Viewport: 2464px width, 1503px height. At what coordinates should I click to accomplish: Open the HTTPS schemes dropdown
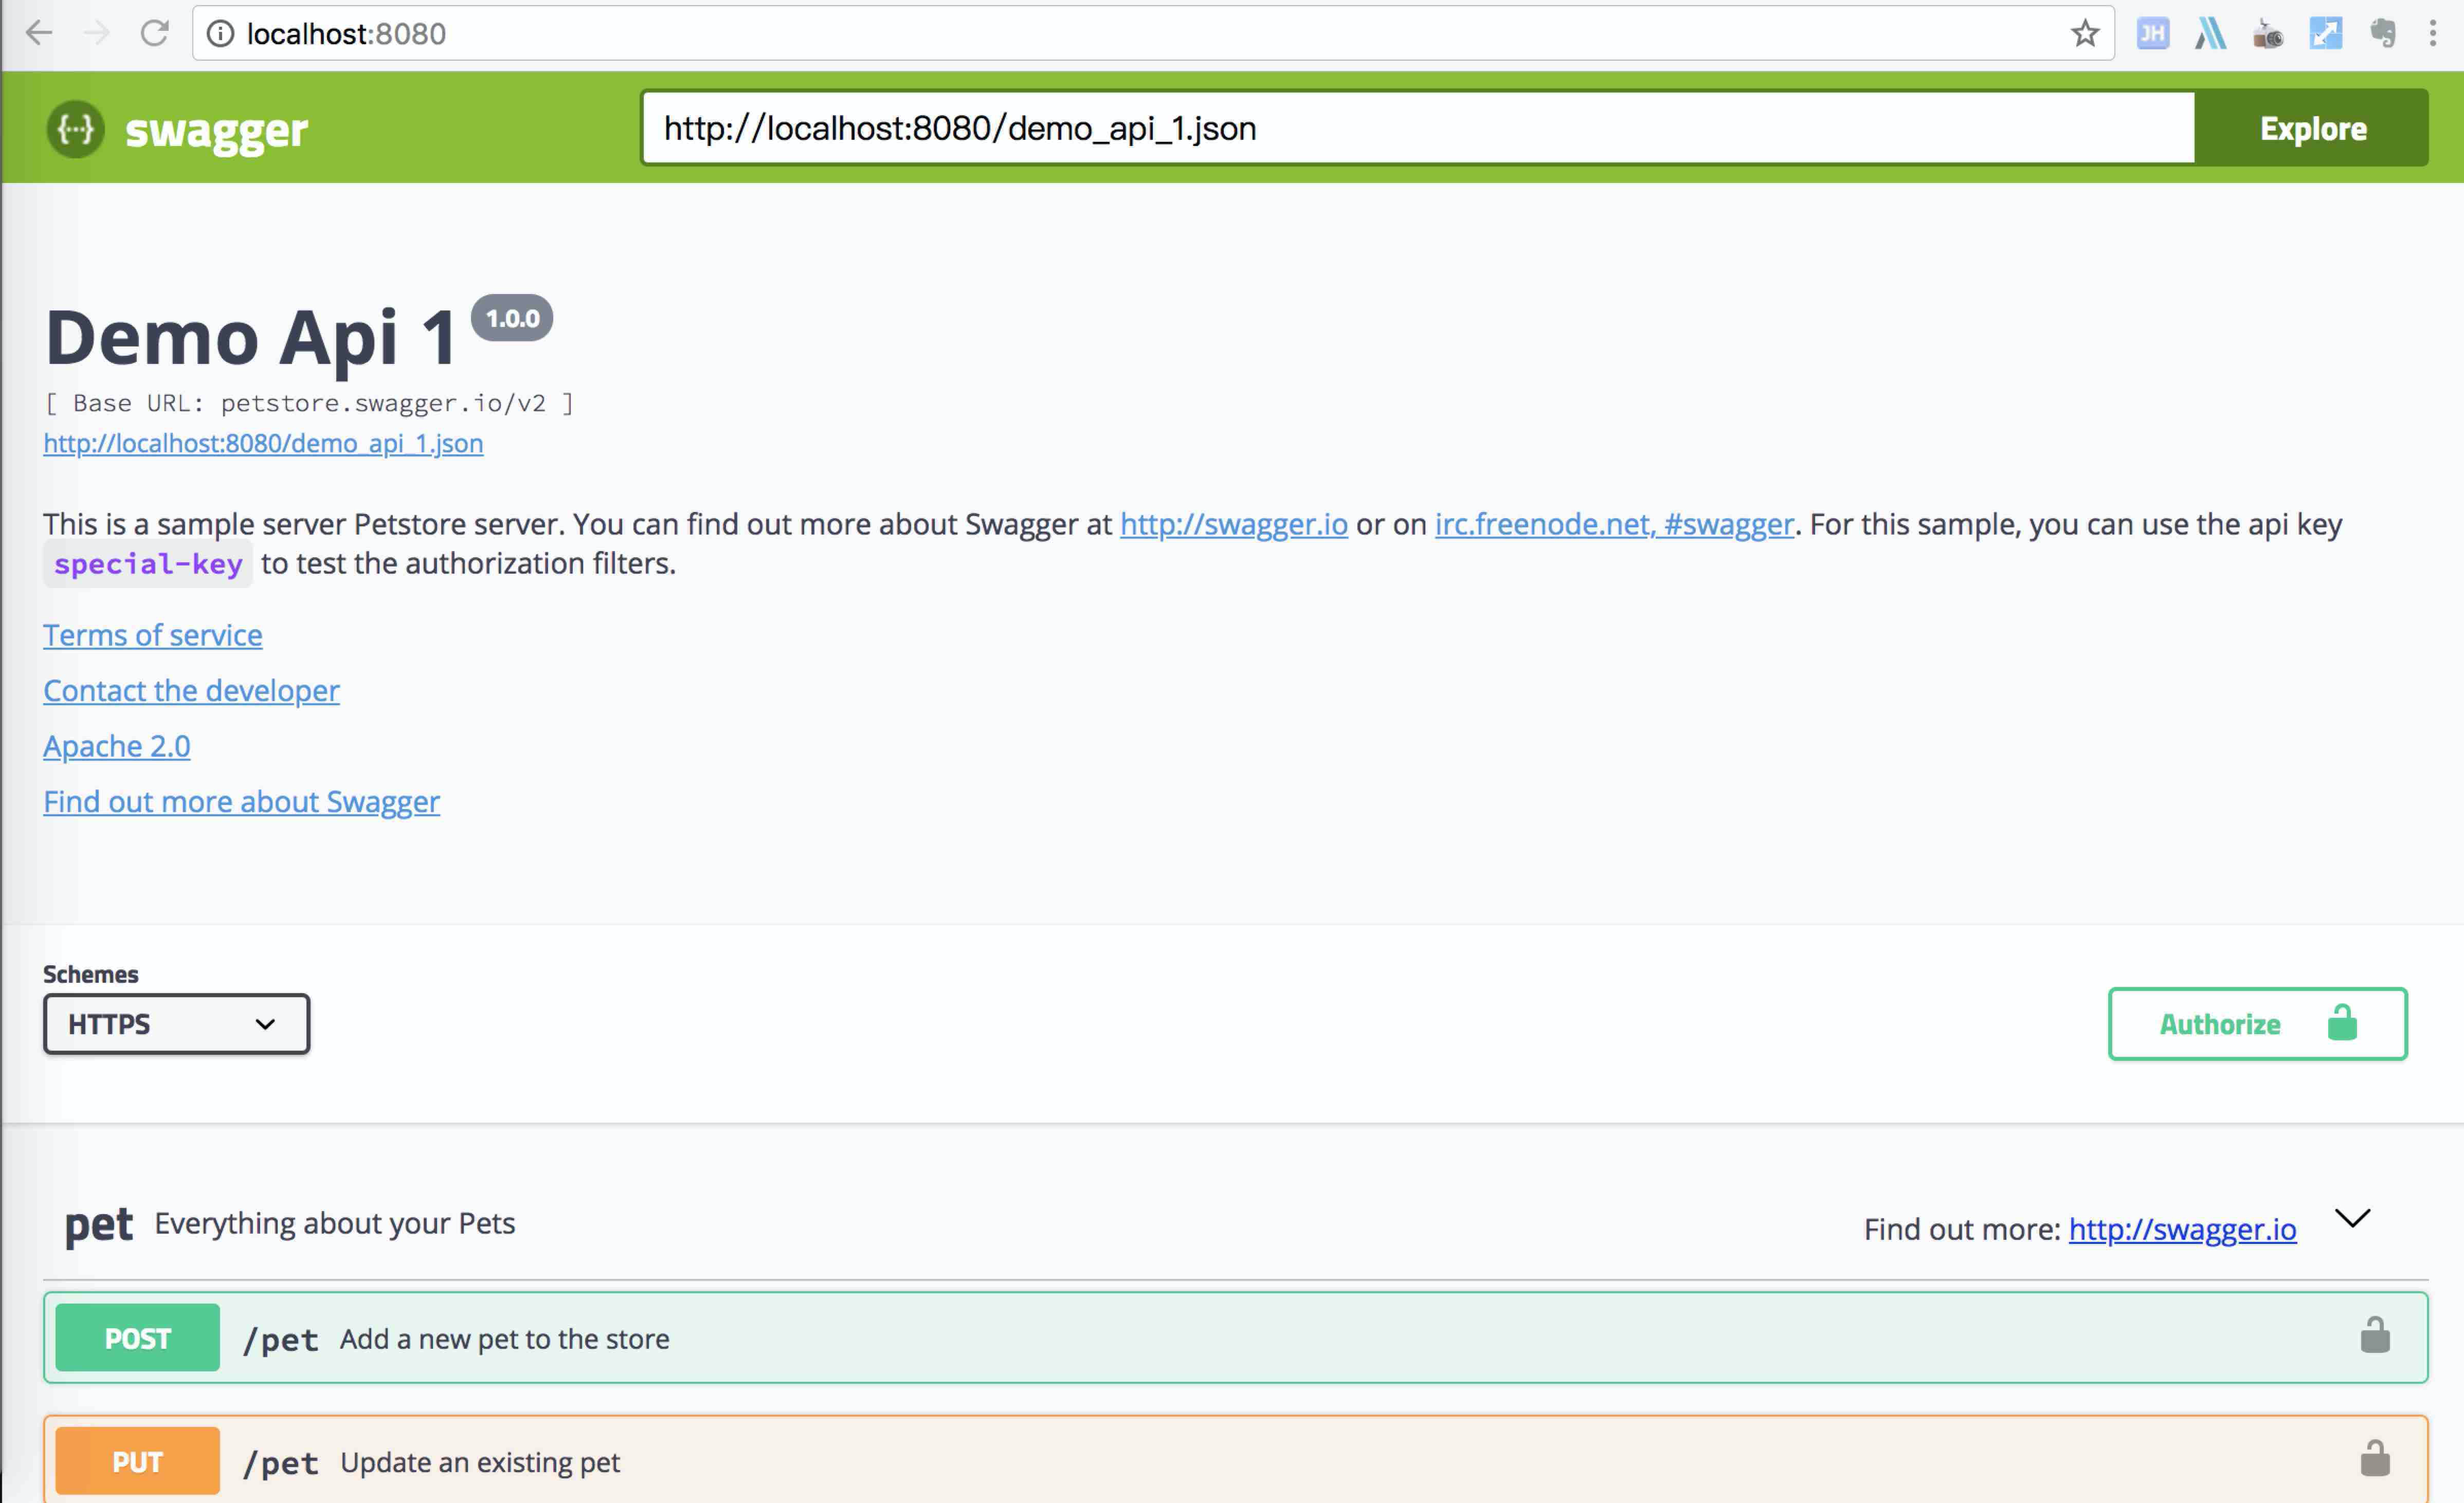coord(176,1024)
